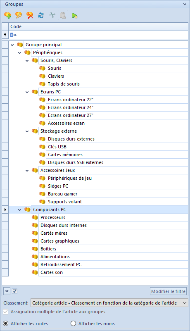Screen dimensions: 190x331
Task: Click the Modifier le filtre button
Action: pyautogui.click(x=168, y=291)
